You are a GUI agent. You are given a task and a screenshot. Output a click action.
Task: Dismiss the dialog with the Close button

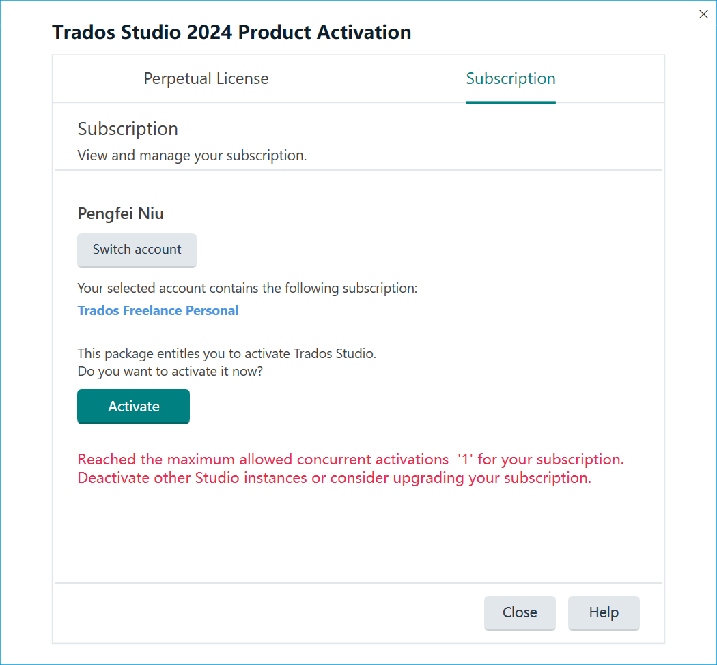520,612
